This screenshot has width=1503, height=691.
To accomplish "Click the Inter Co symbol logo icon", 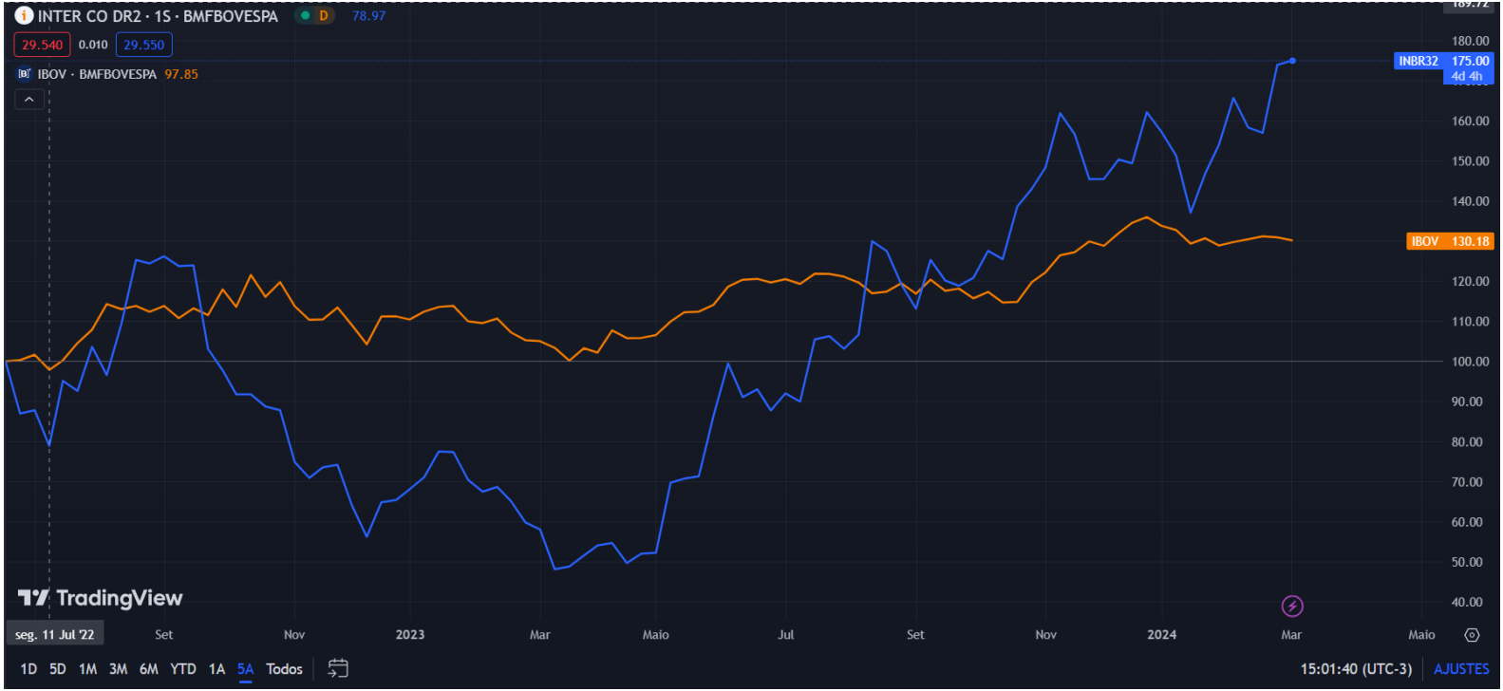I will pyautogui.click(x=24, y=15).
